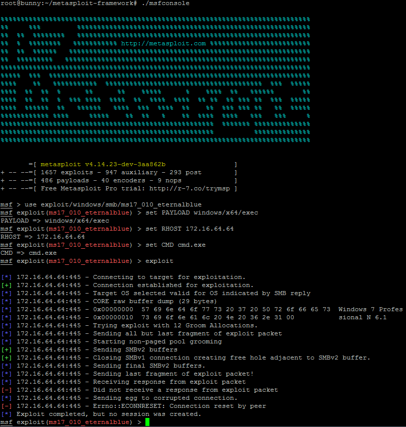Click 'Receiving response from exploit packet' line

point(123,382)
